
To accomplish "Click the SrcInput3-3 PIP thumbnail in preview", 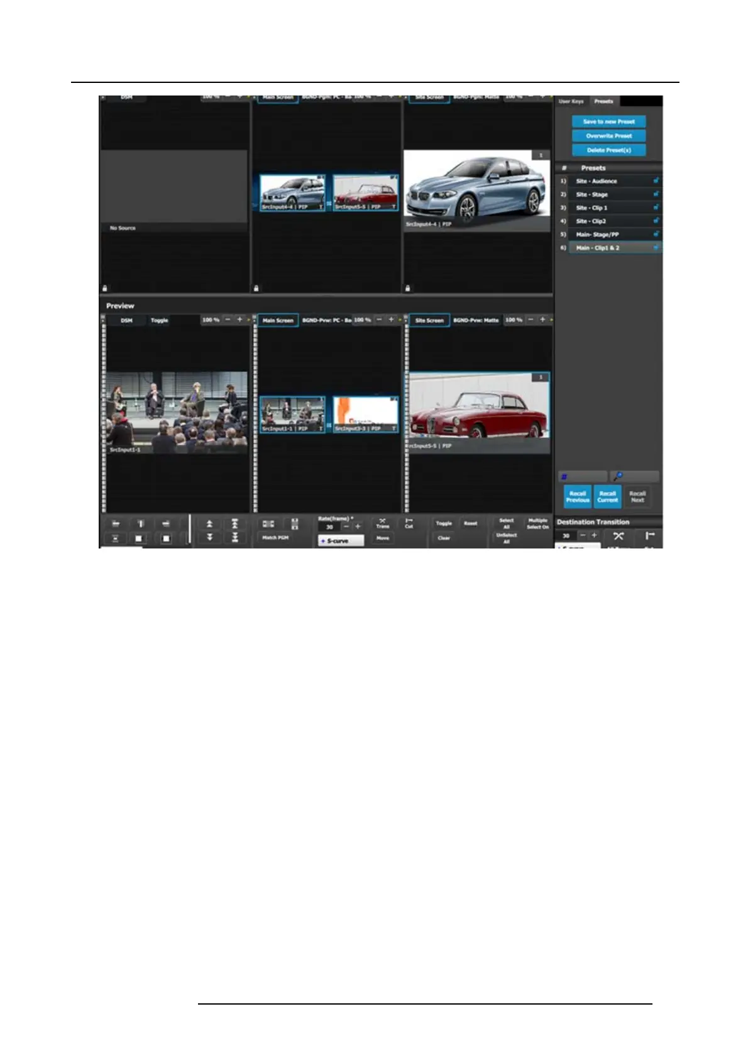I will pyautogui.click(x=365, y=414).
